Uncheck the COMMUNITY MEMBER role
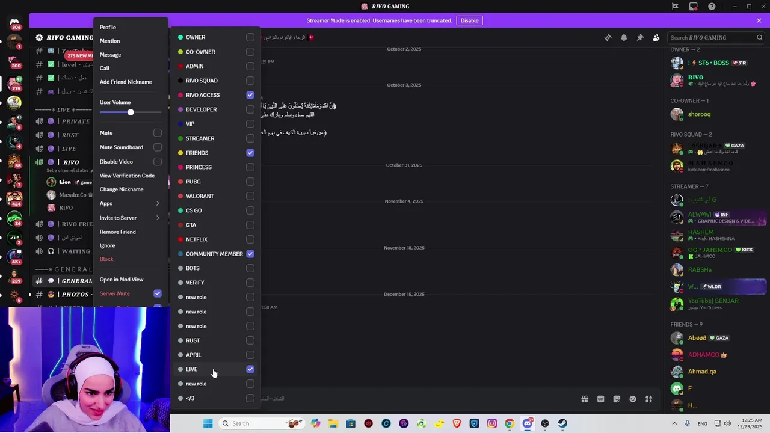Screen dimensions: 770x433 pos(250,254)
